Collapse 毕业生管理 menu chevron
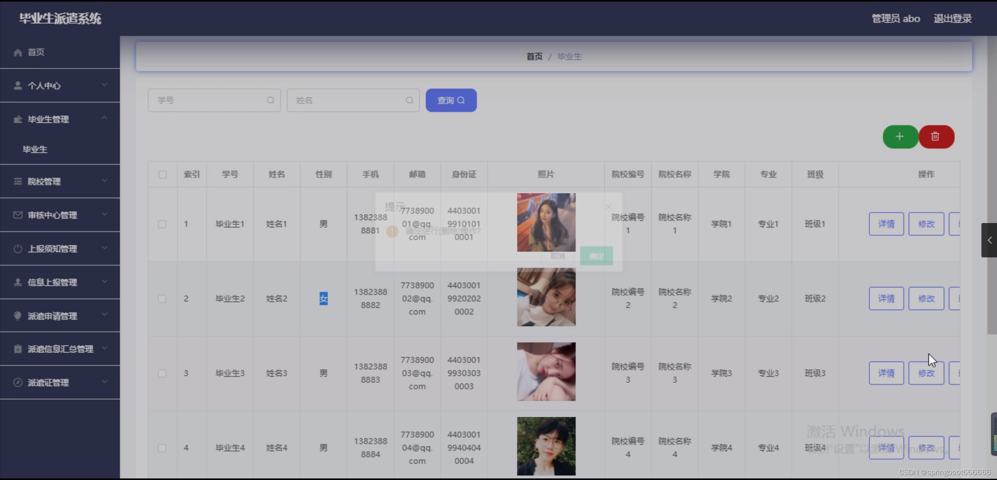Image resolution: width=997 pixels, height=480 pixels. [x=104, y=118]
